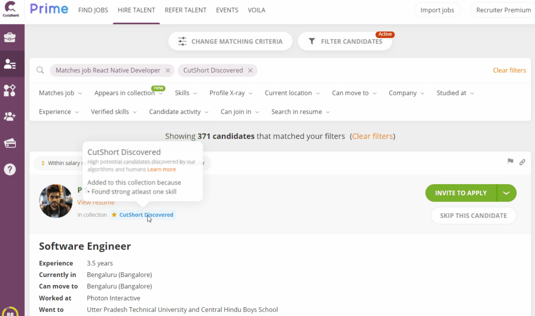Expand the Experience filter
The width and height of the screenshot is (535, 316).
coord(59,112)
